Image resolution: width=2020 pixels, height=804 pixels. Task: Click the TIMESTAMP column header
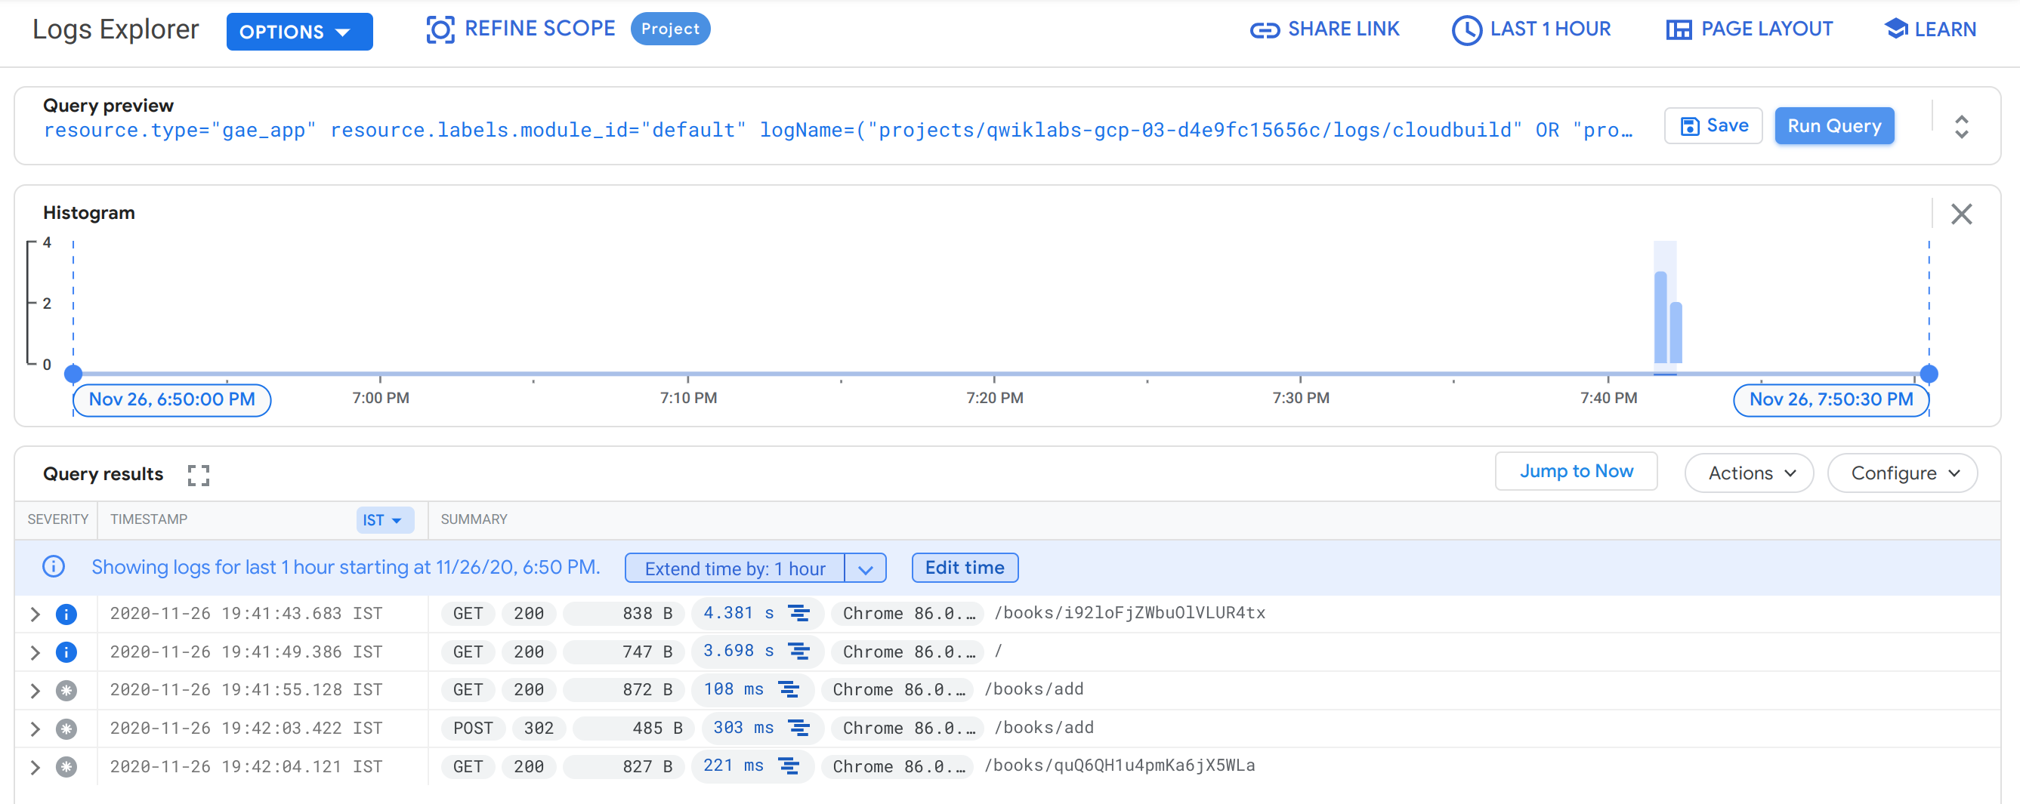point(149,519)
